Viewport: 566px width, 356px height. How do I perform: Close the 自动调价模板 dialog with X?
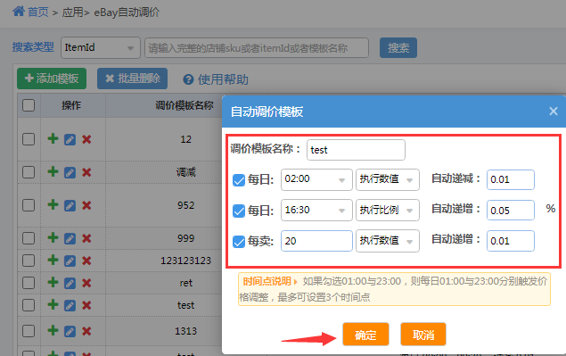tap(554, 111)
